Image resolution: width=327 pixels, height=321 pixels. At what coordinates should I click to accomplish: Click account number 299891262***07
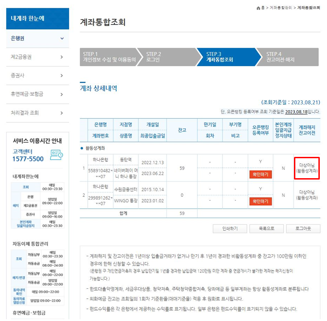(x=100, y=200)
